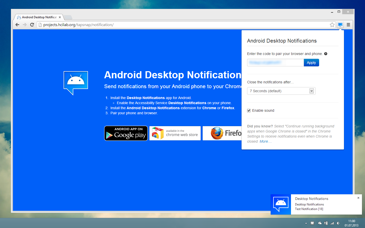
Task: Open the Chrome Web Store badge
Action: point(175,133)
